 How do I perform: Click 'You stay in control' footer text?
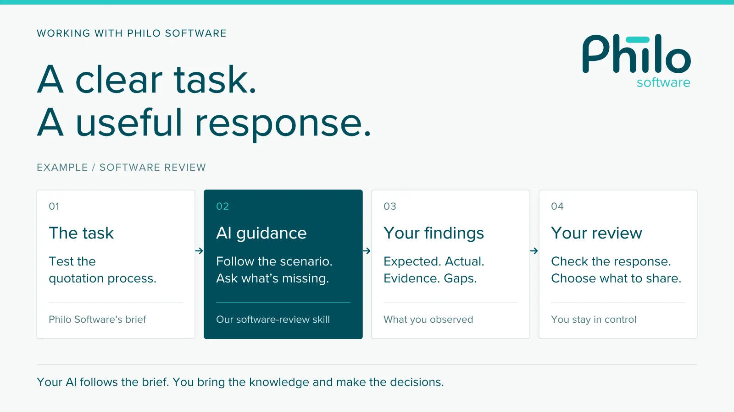[x=594, y=320]
